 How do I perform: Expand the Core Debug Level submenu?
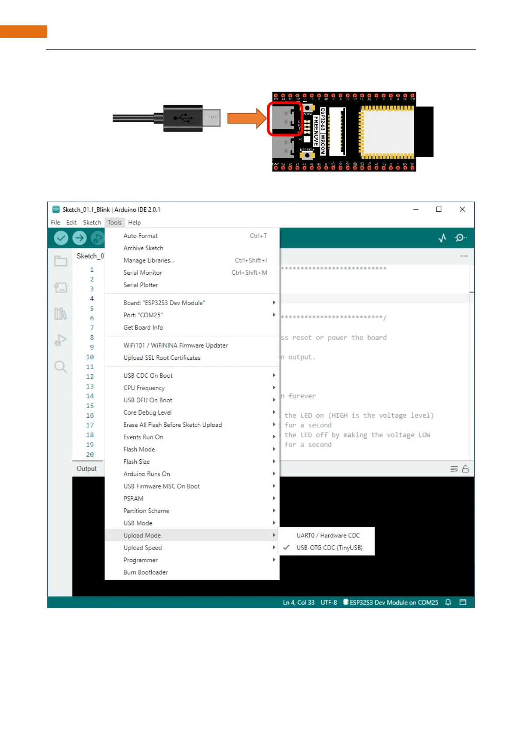pyautogui.click(x=192, y=412)
